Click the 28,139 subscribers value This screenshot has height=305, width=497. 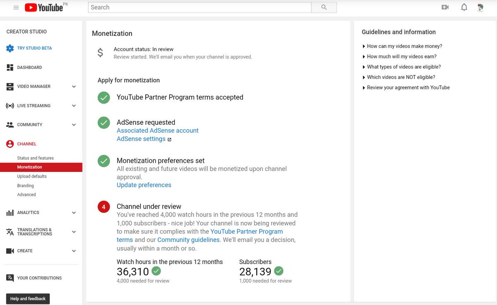point(255,272)
